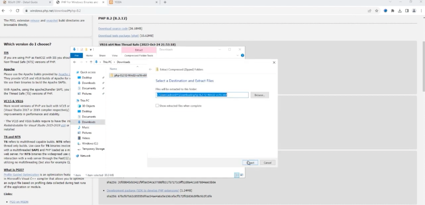
Task: Open the Explorer help question mark icon
Action: click(242, 55)
